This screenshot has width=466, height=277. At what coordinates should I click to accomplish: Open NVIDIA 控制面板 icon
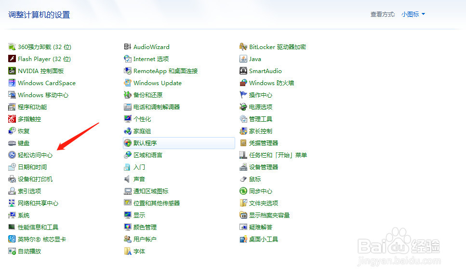pos(12,71)
